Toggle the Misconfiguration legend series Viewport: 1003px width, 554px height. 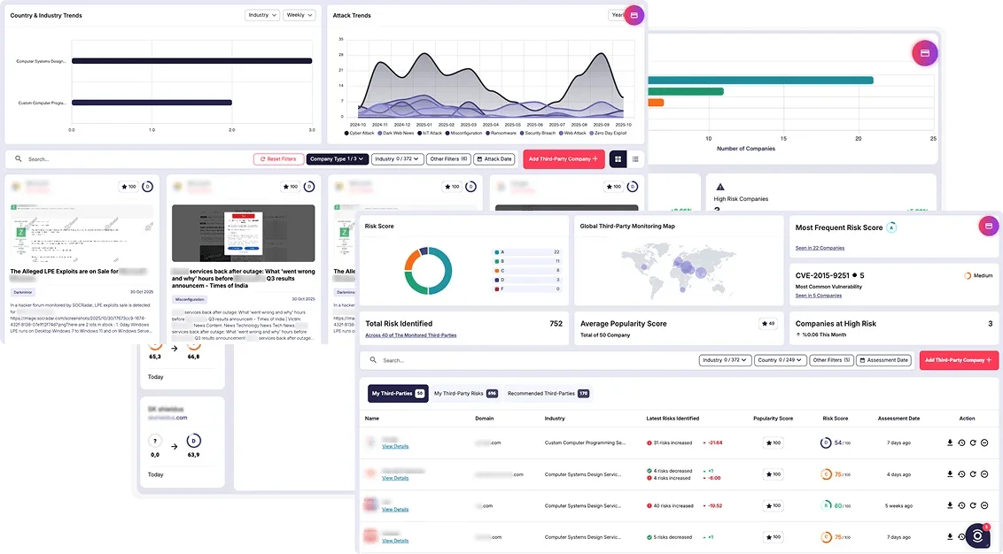click(463, 133)
